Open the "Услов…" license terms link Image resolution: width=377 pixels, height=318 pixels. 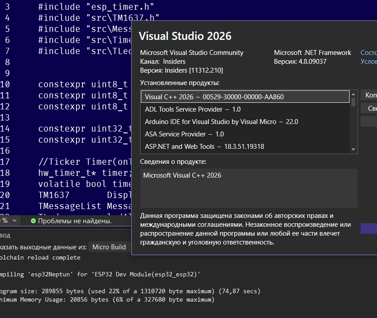pos(369,62)
